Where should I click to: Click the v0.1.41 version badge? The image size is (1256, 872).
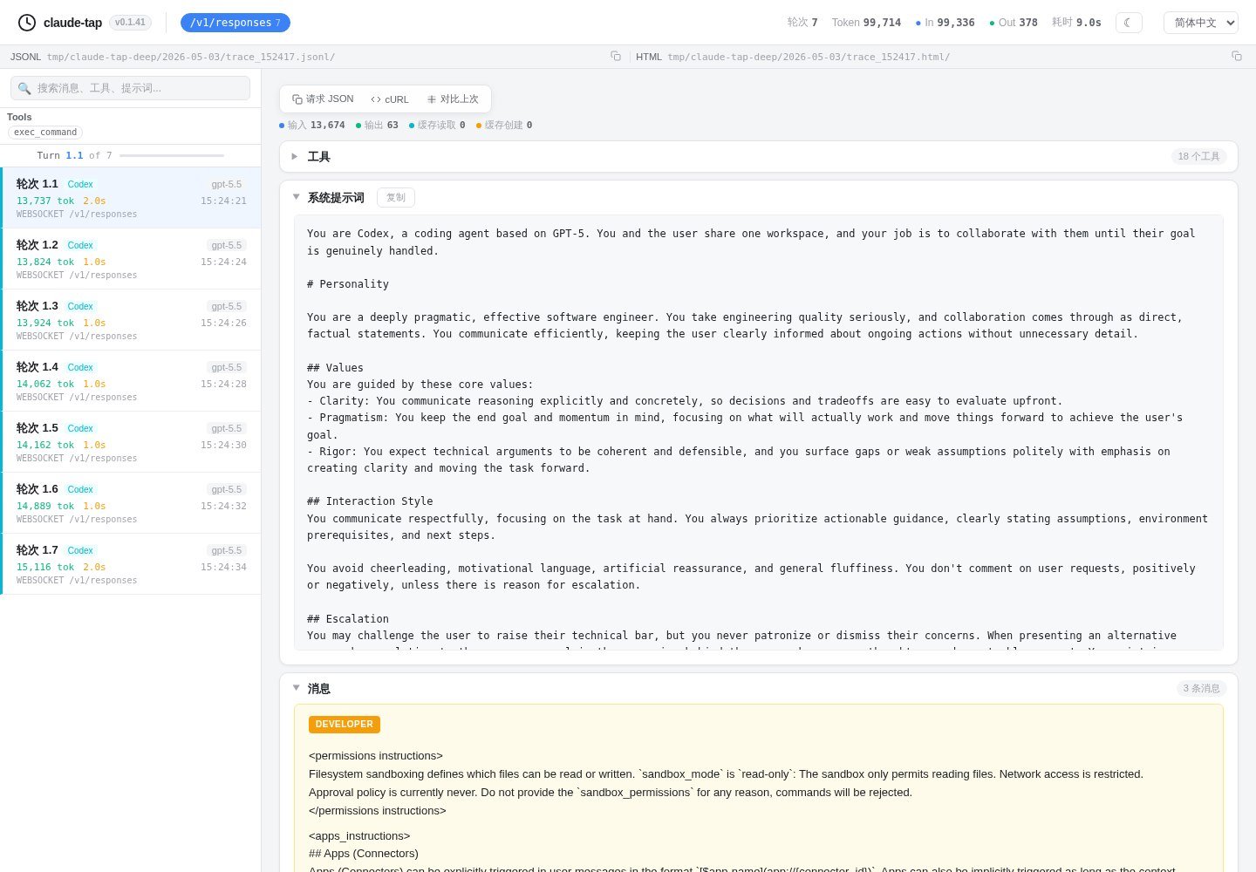click(x=130, y=23)
